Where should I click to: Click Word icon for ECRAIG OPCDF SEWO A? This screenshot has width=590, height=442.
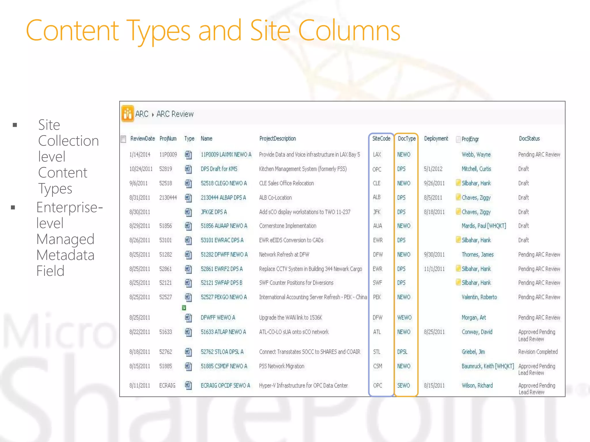188,386
